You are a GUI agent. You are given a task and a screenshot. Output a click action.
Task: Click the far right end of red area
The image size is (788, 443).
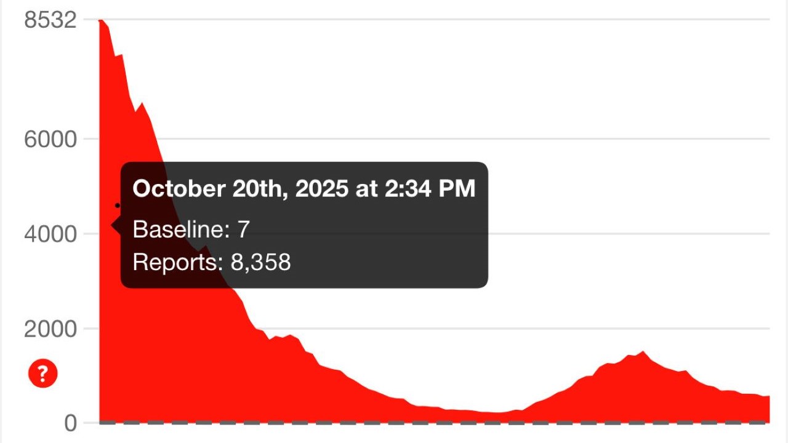click(x=768, y=408)
